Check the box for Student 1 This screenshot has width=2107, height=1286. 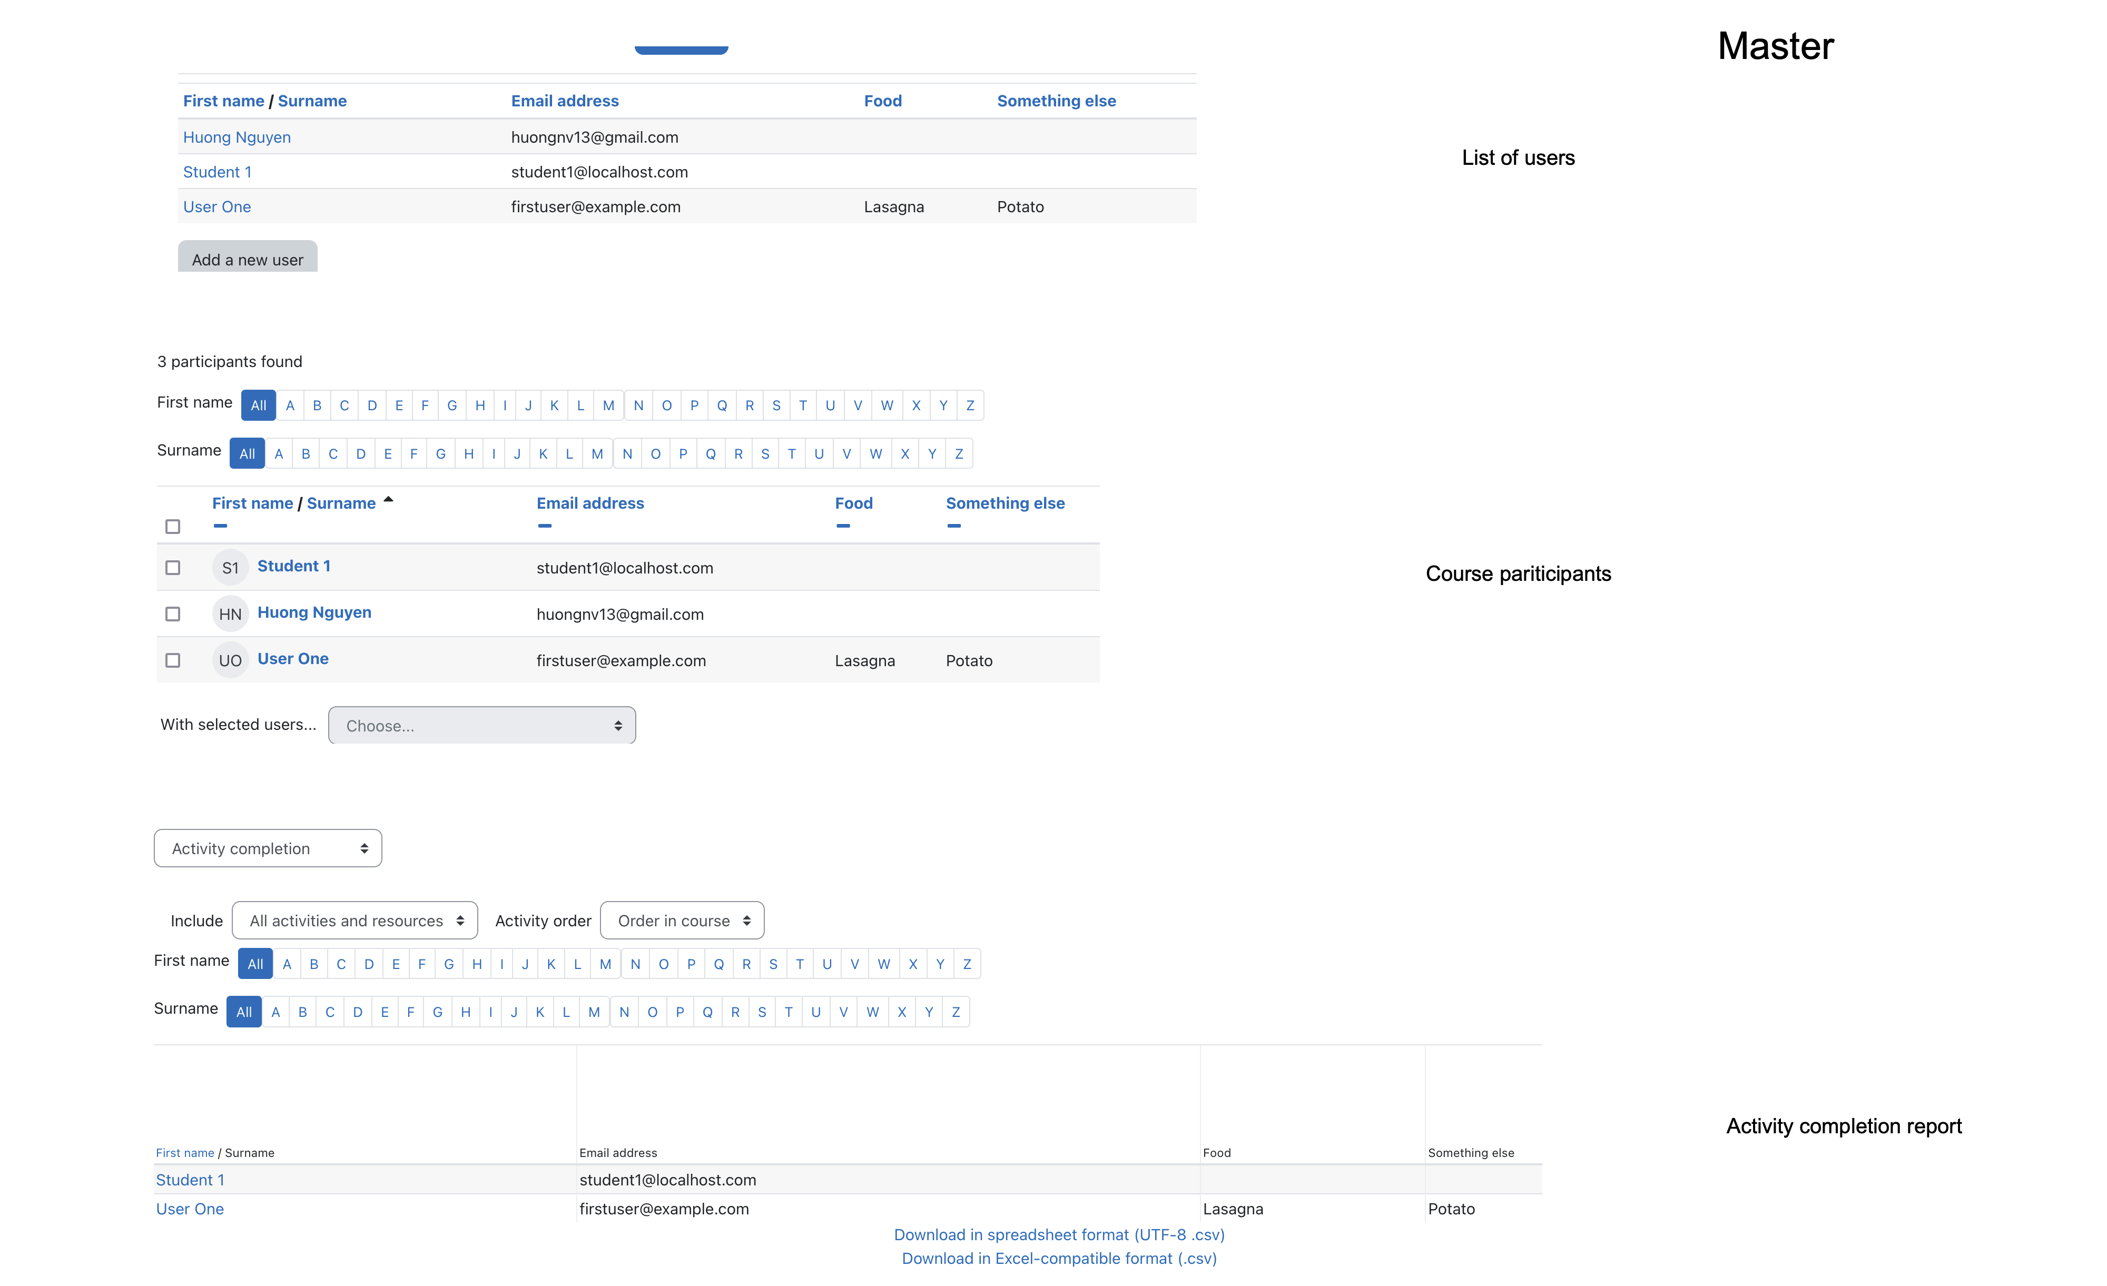(173, 568)
